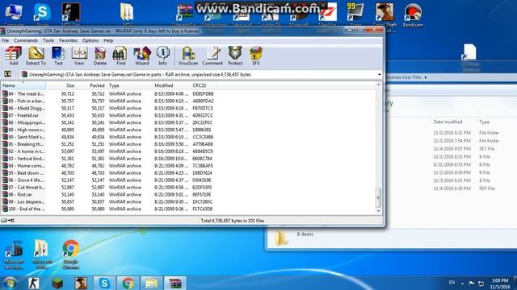
Task: Click the file list scrollbar thumb
Action: click(x=379, y=197)
